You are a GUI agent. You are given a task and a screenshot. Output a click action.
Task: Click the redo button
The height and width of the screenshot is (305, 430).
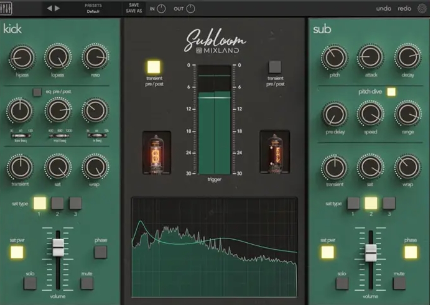tap(404, 9)
